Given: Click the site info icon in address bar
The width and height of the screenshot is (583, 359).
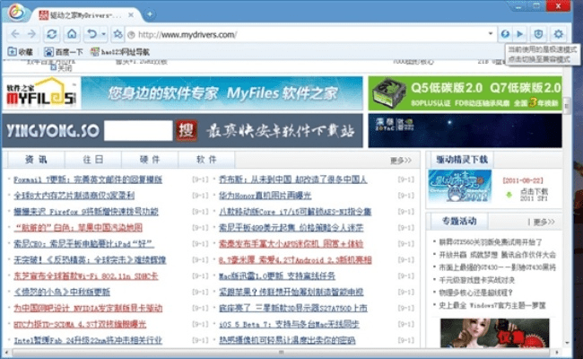Looking at the screenshot, I should 131,35.
